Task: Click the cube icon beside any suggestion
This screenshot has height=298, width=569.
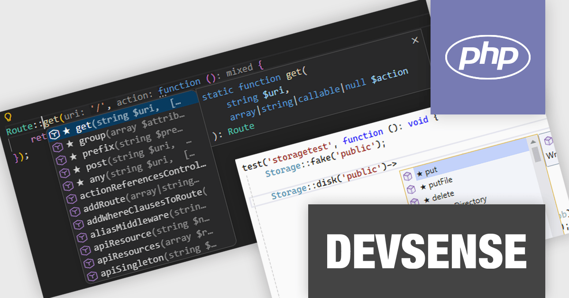Action: point(67,186)
